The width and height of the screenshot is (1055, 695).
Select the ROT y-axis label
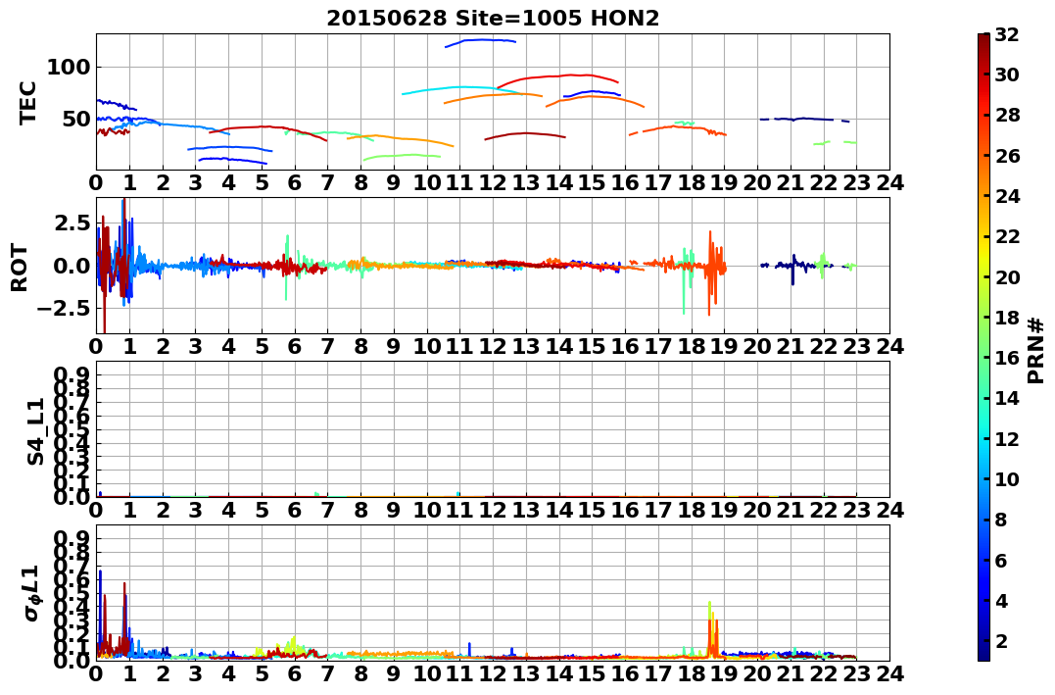tap(20, 268)
